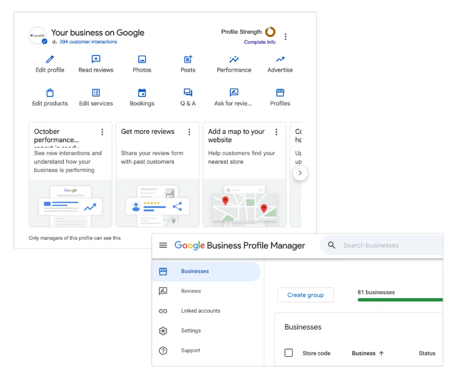
Task: Click the Profile Strength progress ring
Action: pos(270,32)
